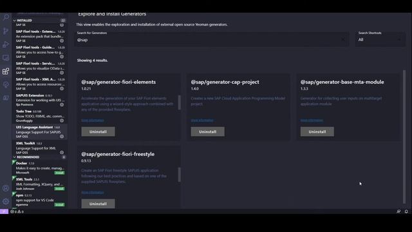Open gear for XML Toolkit extension
412x232 pixels.
coord(62,152)
